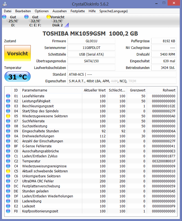
Task: Click the blue orb for Ladereibung row
Action: tap(8, 201)
